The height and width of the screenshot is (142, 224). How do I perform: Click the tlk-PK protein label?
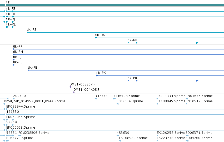[x=101, y=73]
